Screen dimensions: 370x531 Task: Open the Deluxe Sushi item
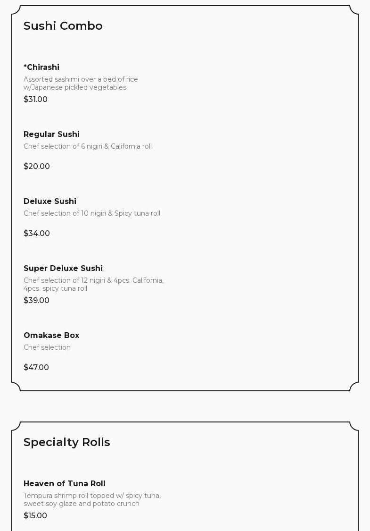click(x=50, y=201)
